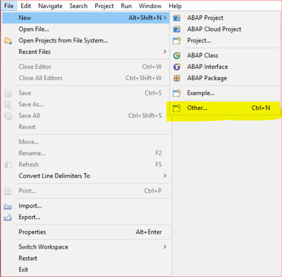Click the Import tray icon
The width and height of the screenshot is (282, 277).
tap(7, 206)
